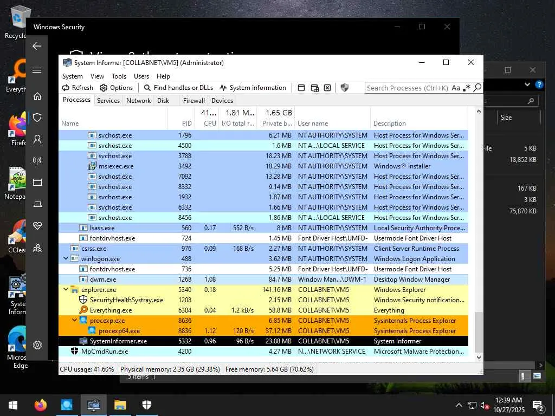
Task: Switch to the Disk tab
Action: [163, 100]
